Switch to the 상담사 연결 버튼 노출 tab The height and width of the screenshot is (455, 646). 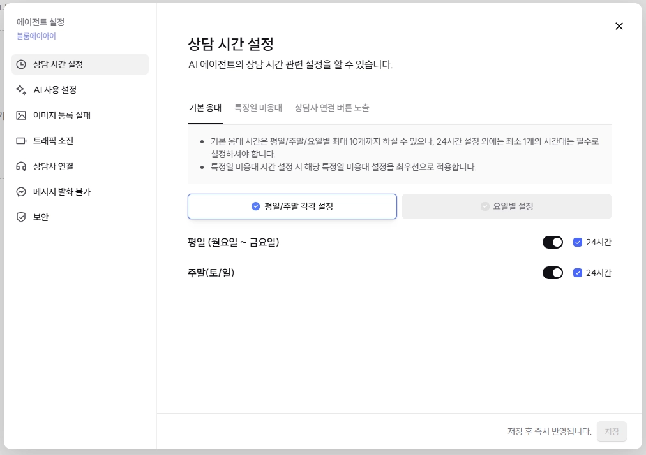tap(332, 108)
